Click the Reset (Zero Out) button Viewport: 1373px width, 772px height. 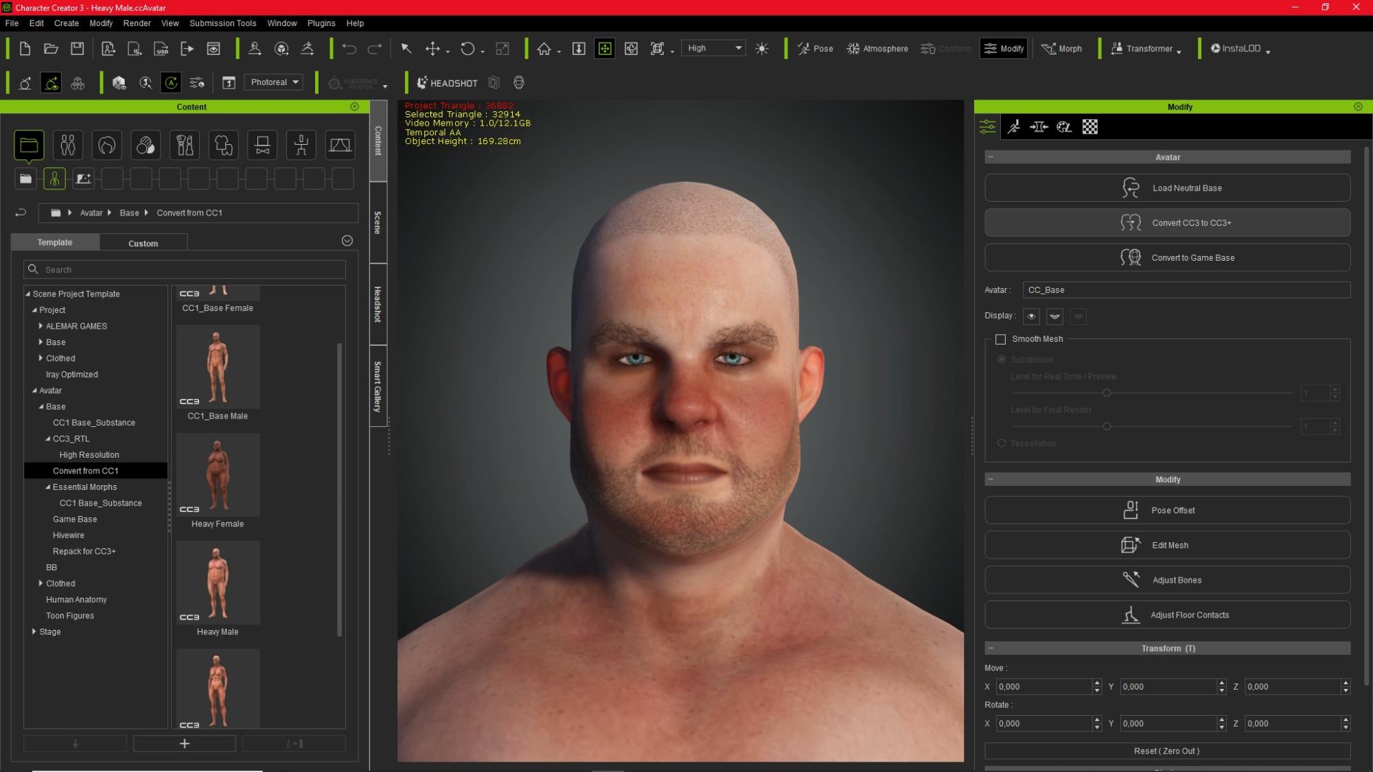coord(1167,751)
